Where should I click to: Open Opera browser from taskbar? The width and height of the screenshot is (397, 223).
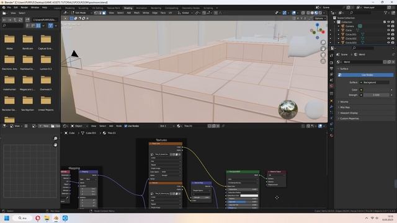point(37,218)
